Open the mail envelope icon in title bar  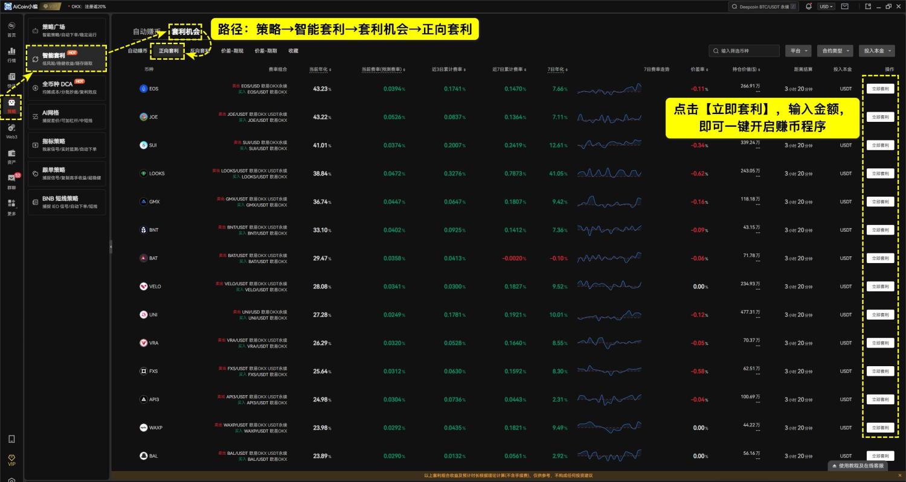coord(845,7)
